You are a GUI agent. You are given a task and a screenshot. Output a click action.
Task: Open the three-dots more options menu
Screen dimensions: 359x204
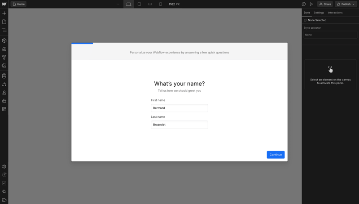(118, 4)
